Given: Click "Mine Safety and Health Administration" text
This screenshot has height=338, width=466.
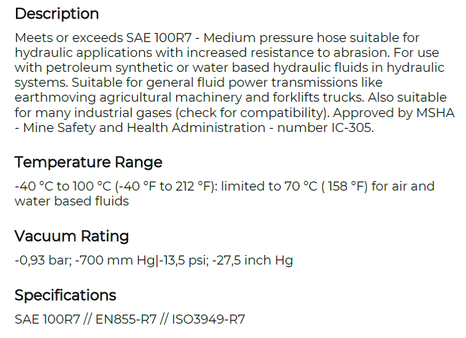Looking at the screenshot, I should coord(144,128).
